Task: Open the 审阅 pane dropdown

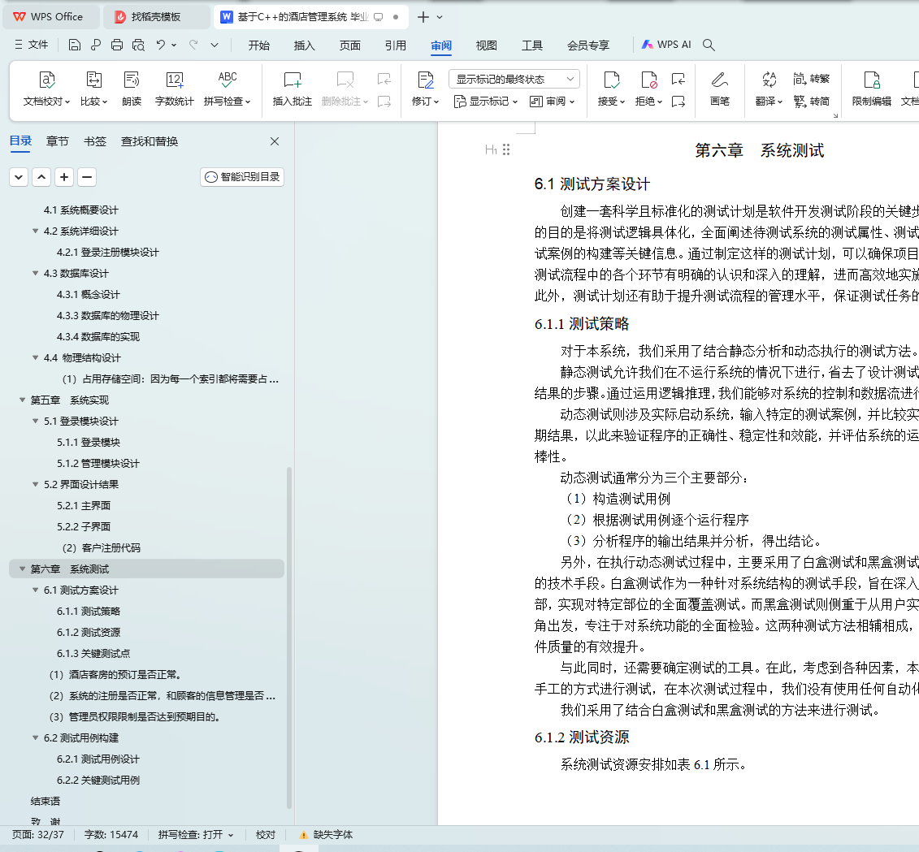Action: coord(552,102)
